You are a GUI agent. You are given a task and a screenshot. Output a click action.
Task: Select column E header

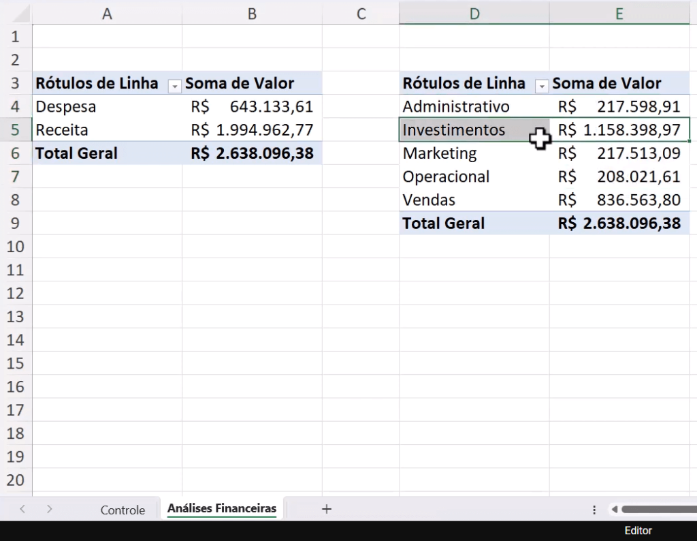click(x=619, y=14)
